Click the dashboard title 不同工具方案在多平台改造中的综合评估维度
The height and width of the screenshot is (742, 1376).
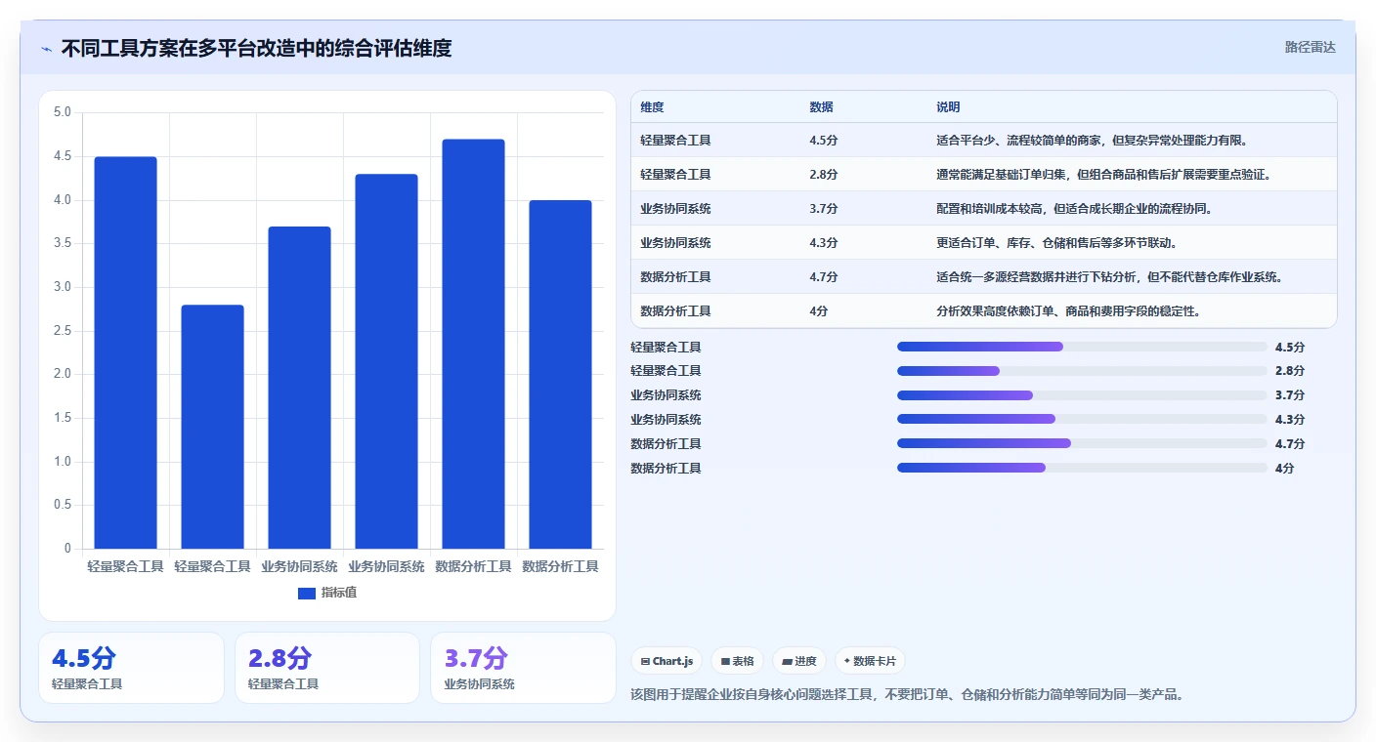click(x=256, y=49)
